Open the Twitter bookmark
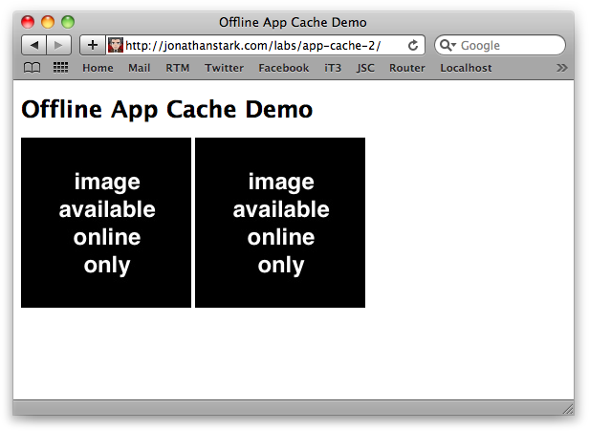Viewport: 589px width, 431px height. [224, 68]
